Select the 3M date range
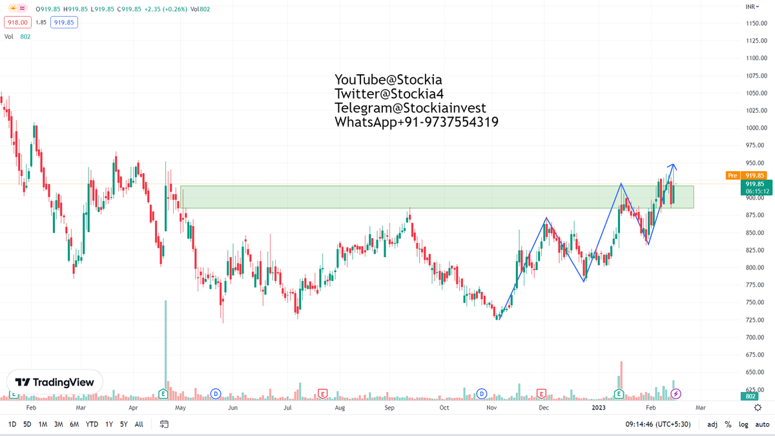The width and height of the screenshot is (775, 436). coord(59,424)
